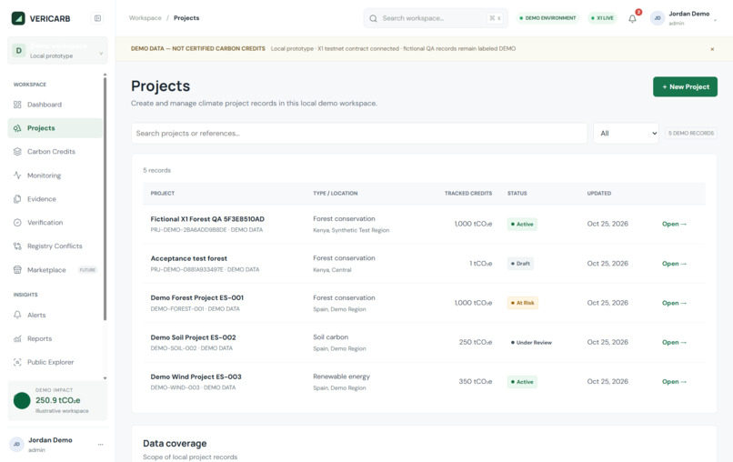733x462 pixels.
Task: Click the search magnifier icon
Action: coord(373,18)
